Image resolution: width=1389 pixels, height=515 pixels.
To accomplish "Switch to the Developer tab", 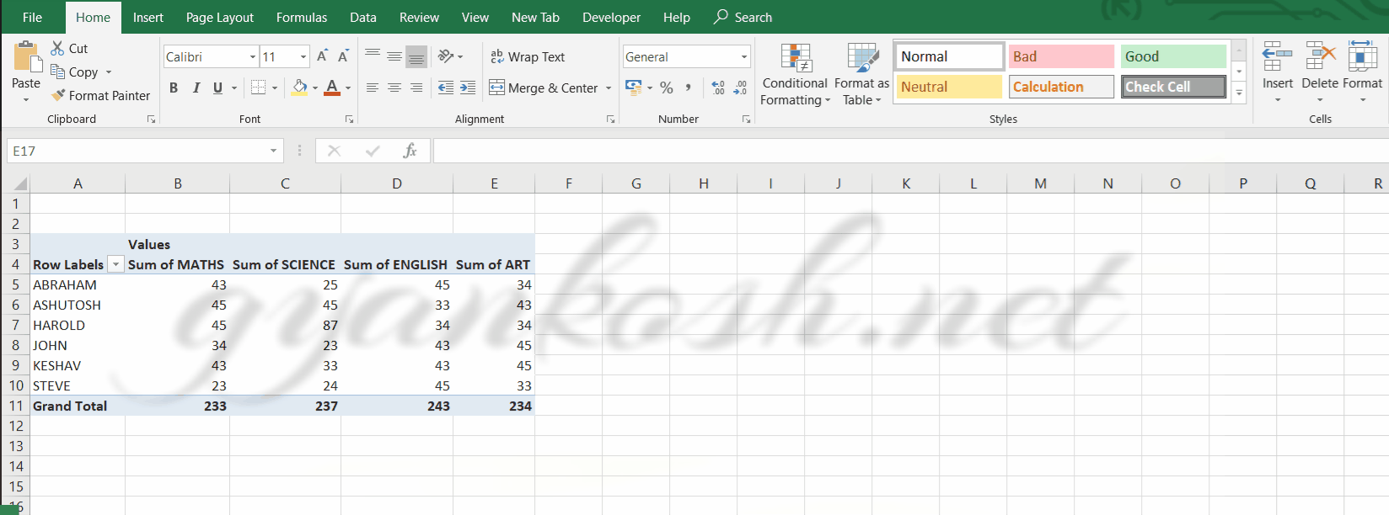I will tap(611, 17).
